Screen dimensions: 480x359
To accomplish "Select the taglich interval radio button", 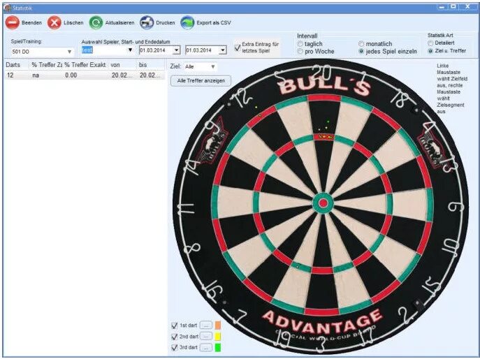I will pos(300,44).
